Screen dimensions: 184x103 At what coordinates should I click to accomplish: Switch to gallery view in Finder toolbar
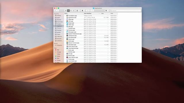(x=74, y=11)
